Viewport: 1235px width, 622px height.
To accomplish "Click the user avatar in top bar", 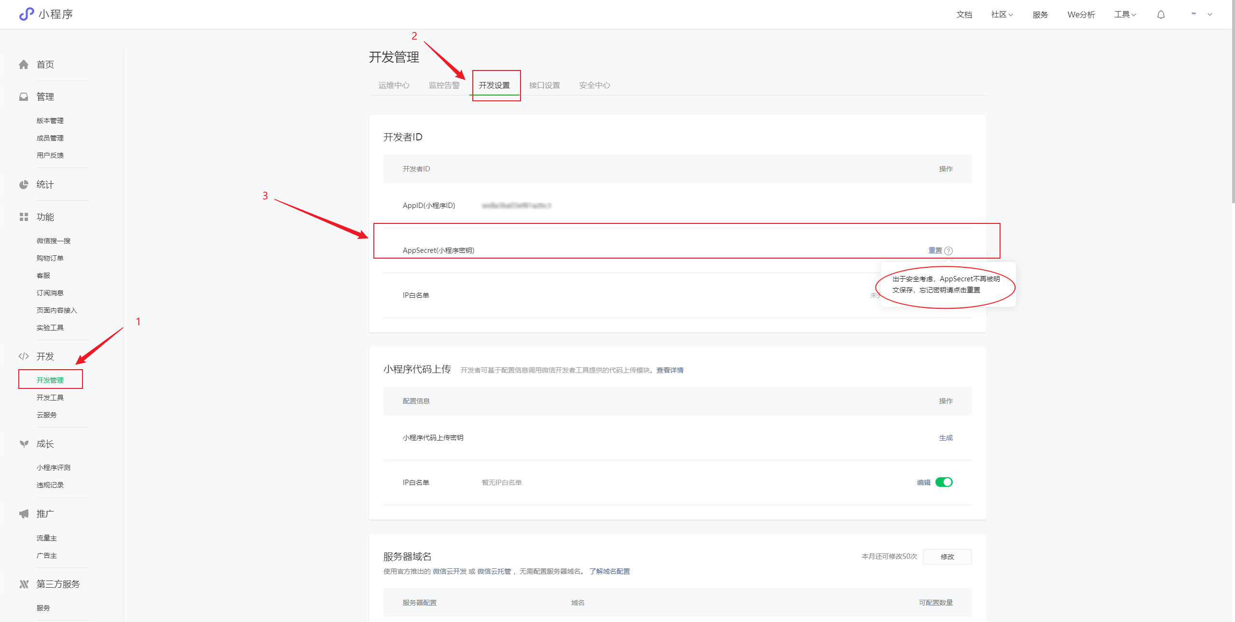I will pos(1194,14).
